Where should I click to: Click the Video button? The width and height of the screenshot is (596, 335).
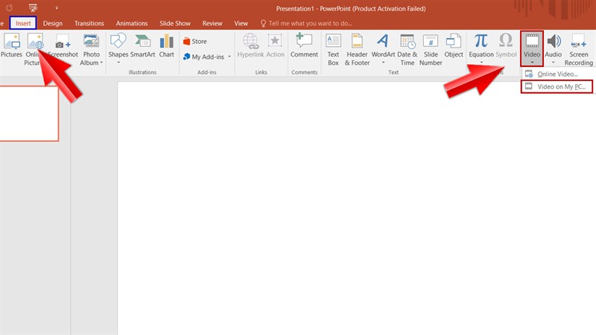[532, 48]
